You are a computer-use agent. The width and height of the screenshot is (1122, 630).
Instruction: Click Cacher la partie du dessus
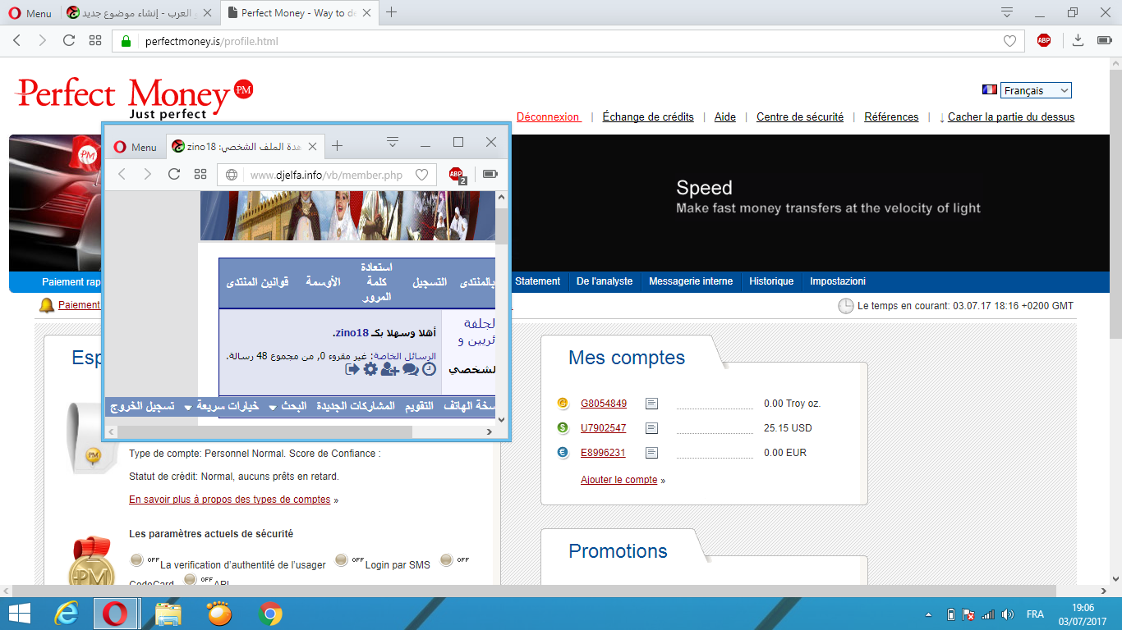pyautogui.click(x=1011, y=117)
